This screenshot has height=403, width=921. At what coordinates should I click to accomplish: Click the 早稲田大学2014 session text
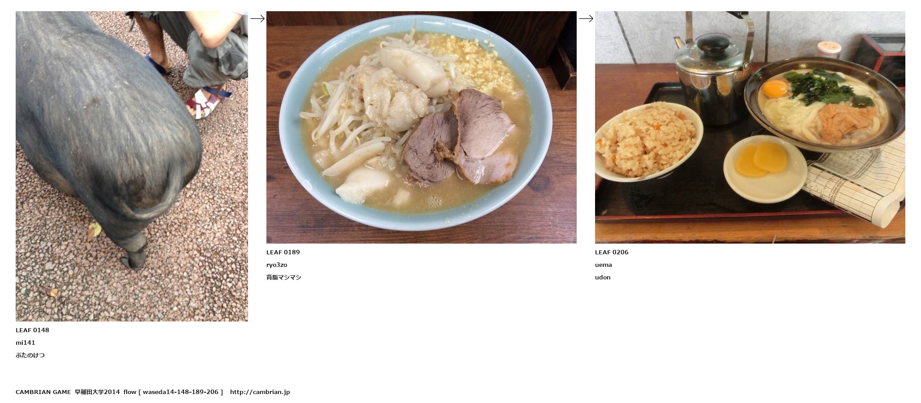click(x=97, y=392)
